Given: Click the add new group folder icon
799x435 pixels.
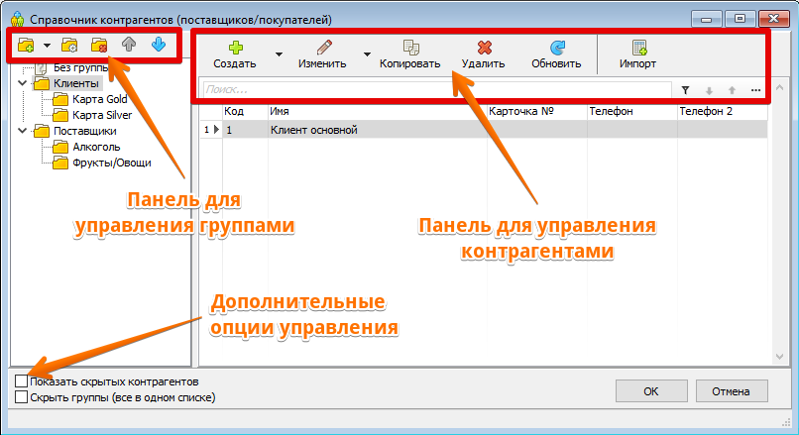Looking at the screenshot, I should tap(26, 46).
